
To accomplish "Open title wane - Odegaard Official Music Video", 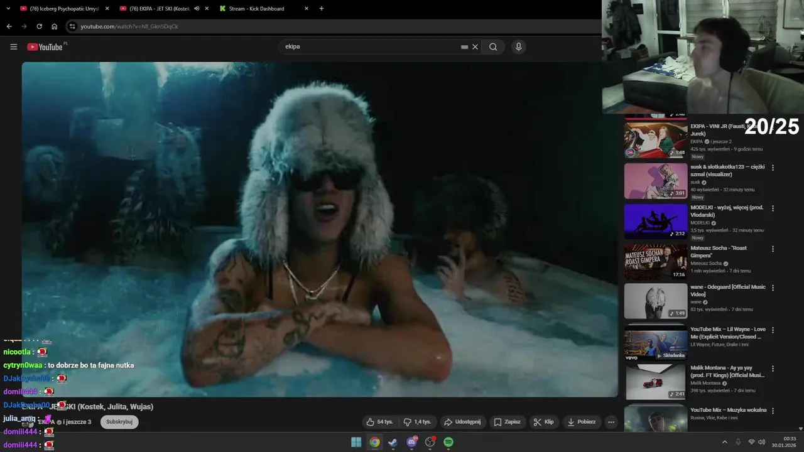I will point(728,291).
